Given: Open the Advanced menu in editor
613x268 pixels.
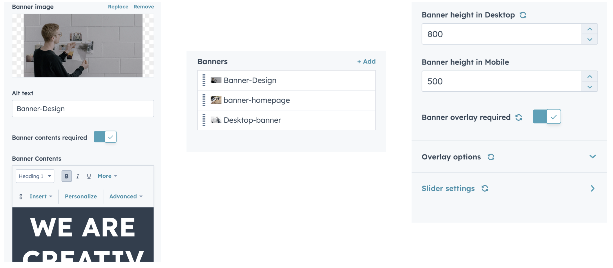Looking at the screenshot, I should (x=126, y=197).
